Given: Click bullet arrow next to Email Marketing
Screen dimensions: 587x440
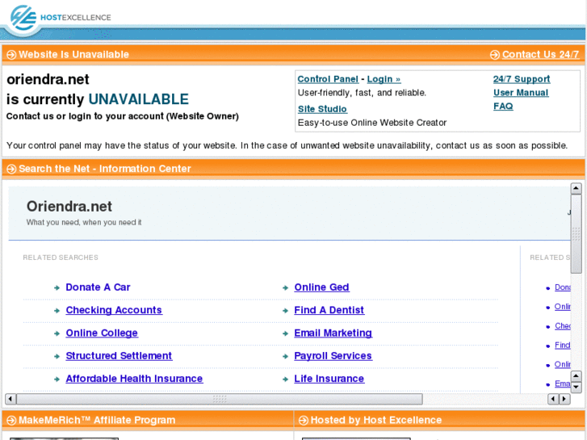Looking at the screenshot, I should point(285,333).
